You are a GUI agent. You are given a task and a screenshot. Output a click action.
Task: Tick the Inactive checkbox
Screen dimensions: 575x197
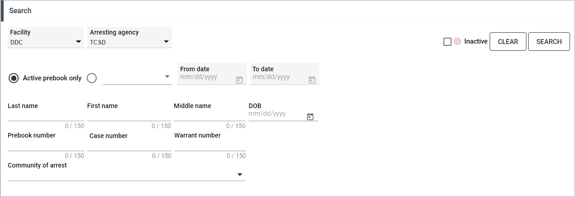tap(447, 42)
